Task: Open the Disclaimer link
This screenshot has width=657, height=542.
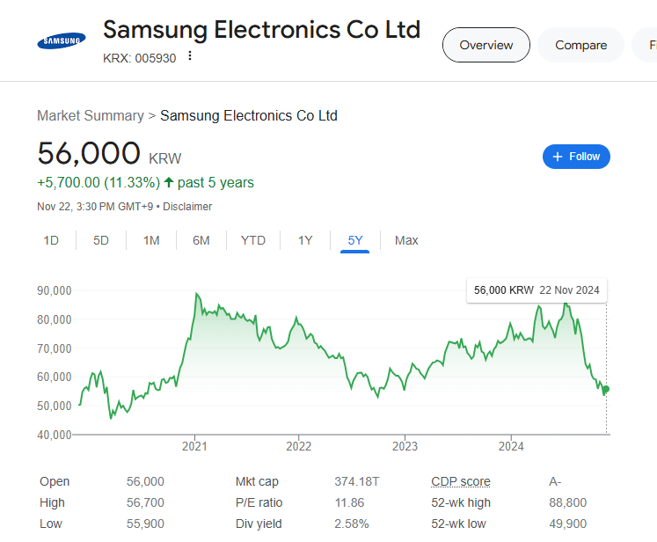Action: pos(187,207)
